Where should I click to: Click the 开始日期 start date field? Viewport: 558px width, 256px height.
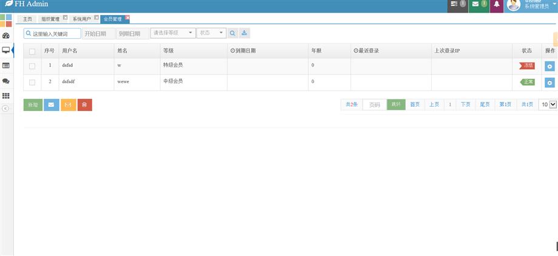coord(99,33)
